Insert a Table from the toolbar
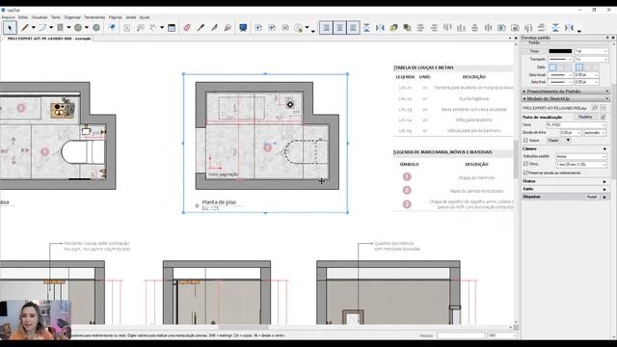Viewport: 617px width, 347px height. 172,28
